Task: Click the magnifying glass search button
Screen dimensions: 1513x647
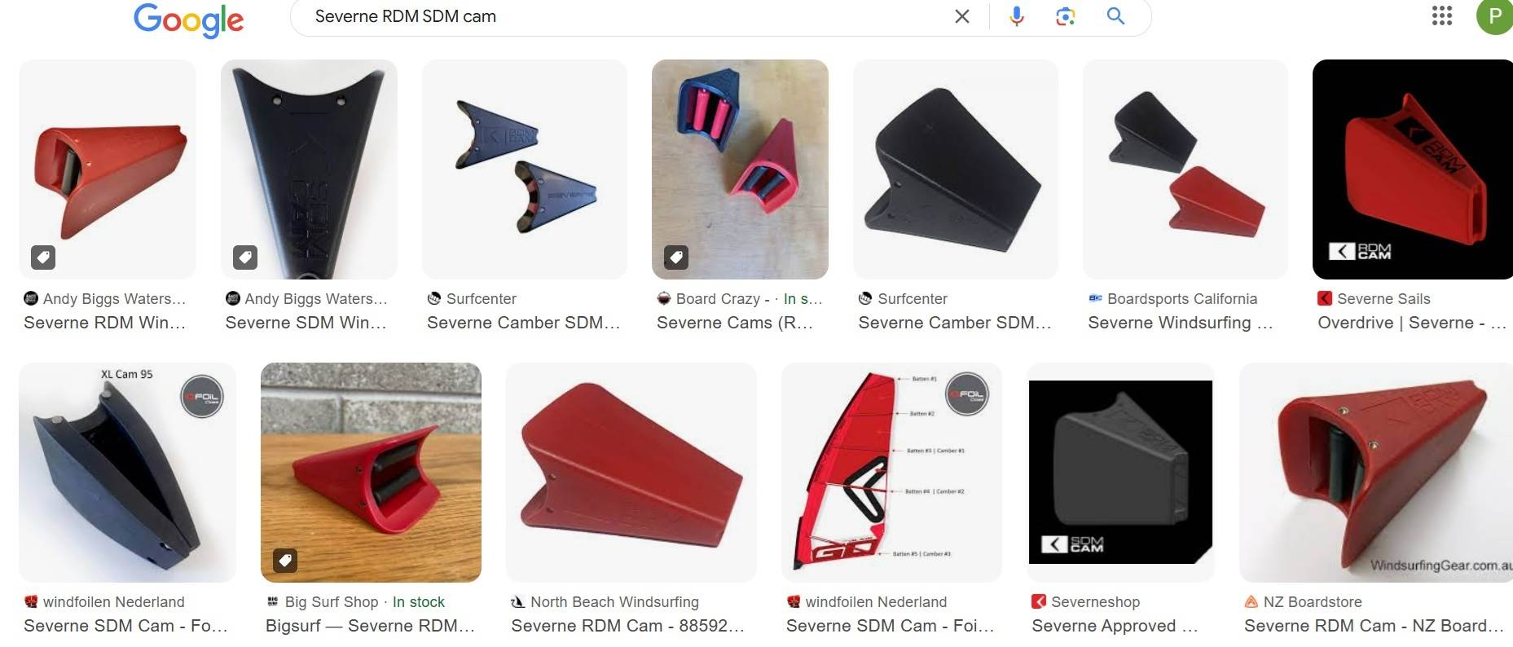Action: pyautogui.click(x=1115, y=16)
